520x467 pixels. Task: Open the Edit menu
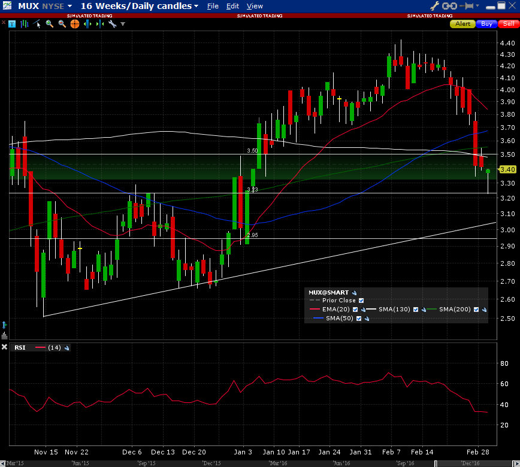pos(232,6)
